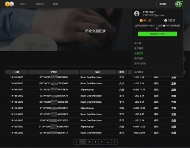Open the GOLD navigation tab
The height and width of the screenshot is (148, 190).
coord(23,4)
